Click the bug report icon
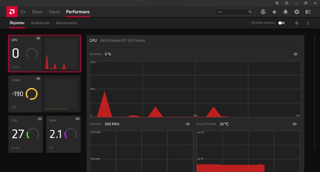320x172 pixels. [277, 3]
